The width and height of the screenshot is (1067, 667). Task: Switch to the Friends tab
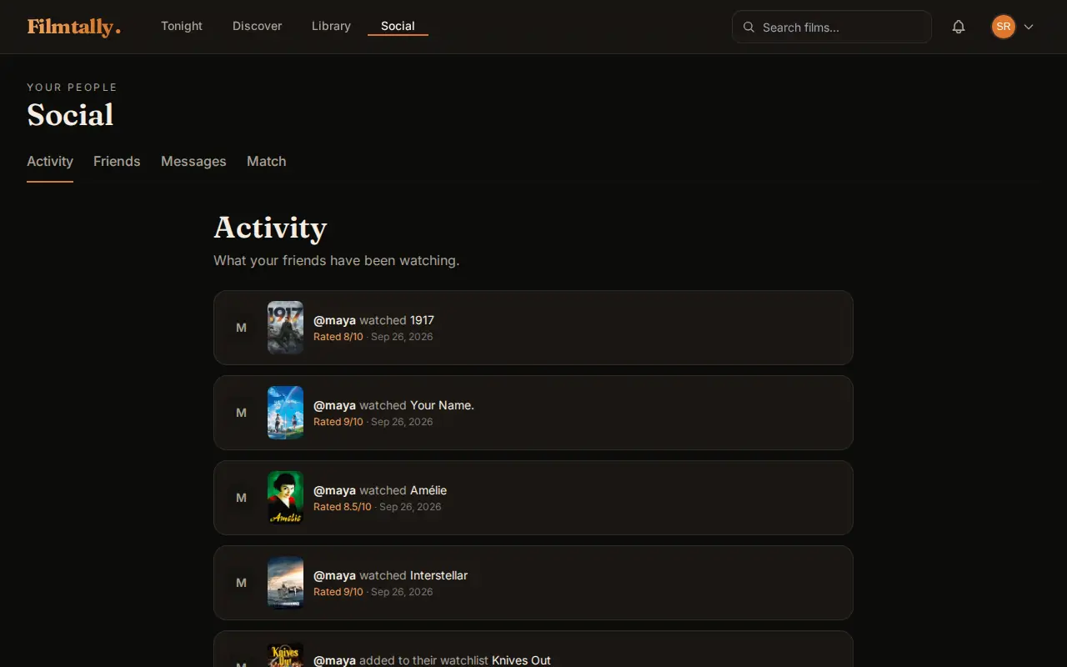coord(117,161)
